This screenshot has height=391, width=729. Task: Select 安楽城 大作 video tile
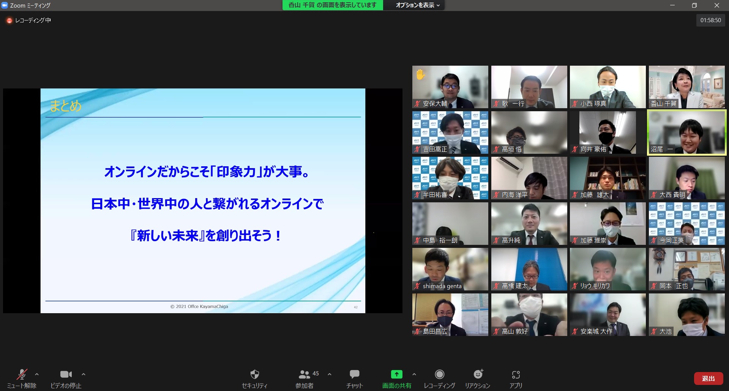[x=608, y=315]
